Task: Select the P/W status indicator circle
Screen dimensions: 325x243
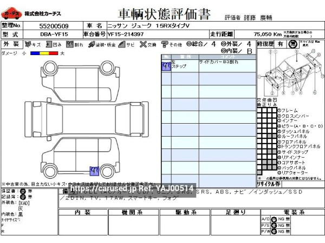Action: coord(274,231)
